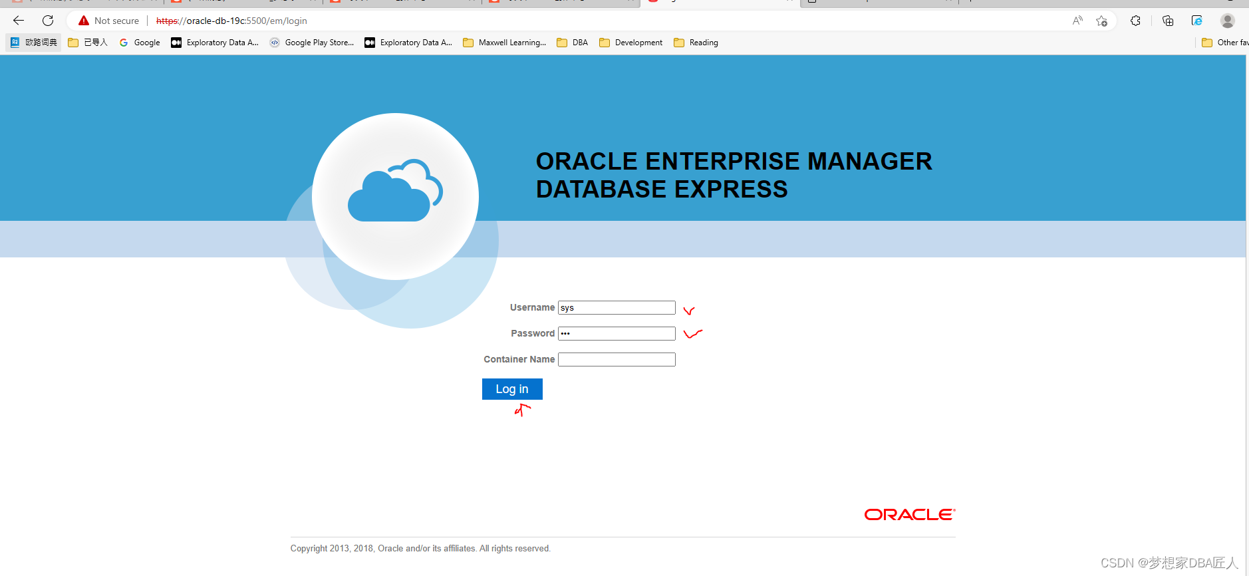Open the 已导入 bookmarks folder
This screenshot has height=576, width=1249.
(x=88, y=43)
